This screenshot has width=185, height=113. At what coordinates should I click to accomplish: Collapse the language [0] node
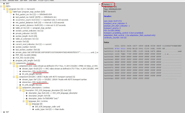click(27, 104)
